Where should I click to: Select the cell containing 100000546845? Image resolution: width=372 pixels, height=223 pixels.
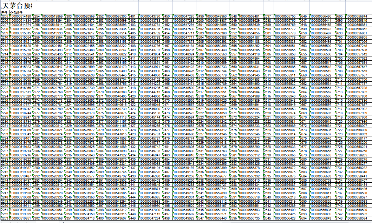[150, 185]
